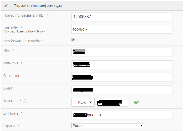Focus the Никнейм field containing toprudik
The height and width of the screenshot is (131, 184).
pos(122,29)
